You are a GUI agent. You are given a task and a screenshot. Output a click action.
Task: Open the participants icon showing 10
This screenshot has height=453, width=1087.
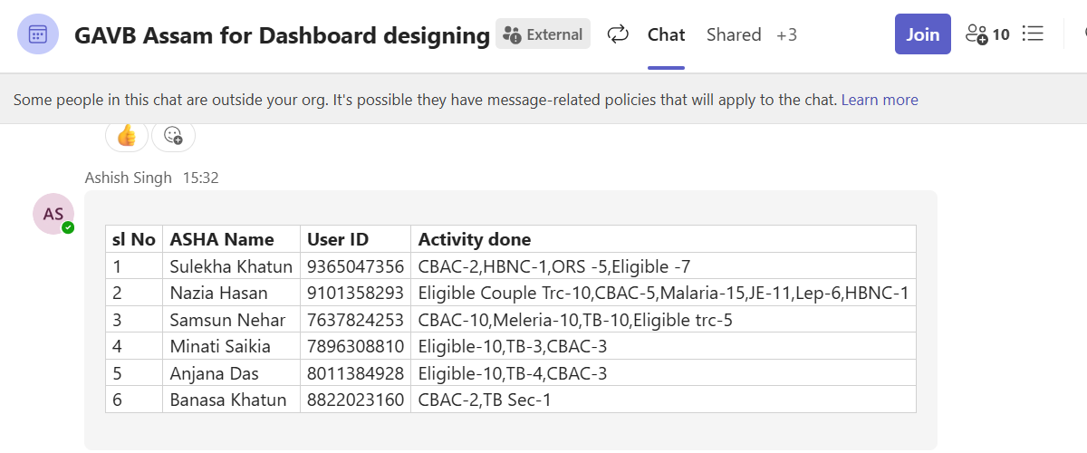[x=987, y=34]
